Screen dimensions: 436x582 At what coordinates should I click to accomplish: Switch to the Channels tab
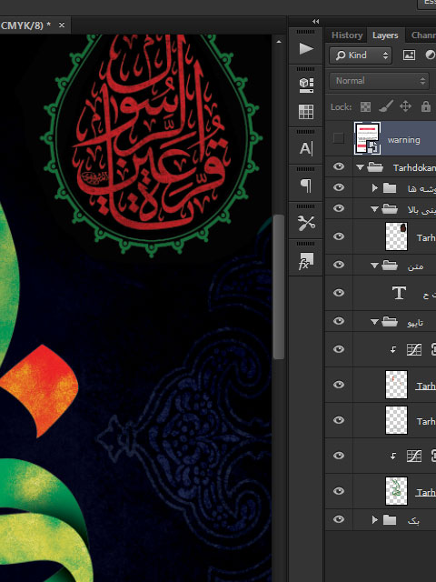[423, 35]
